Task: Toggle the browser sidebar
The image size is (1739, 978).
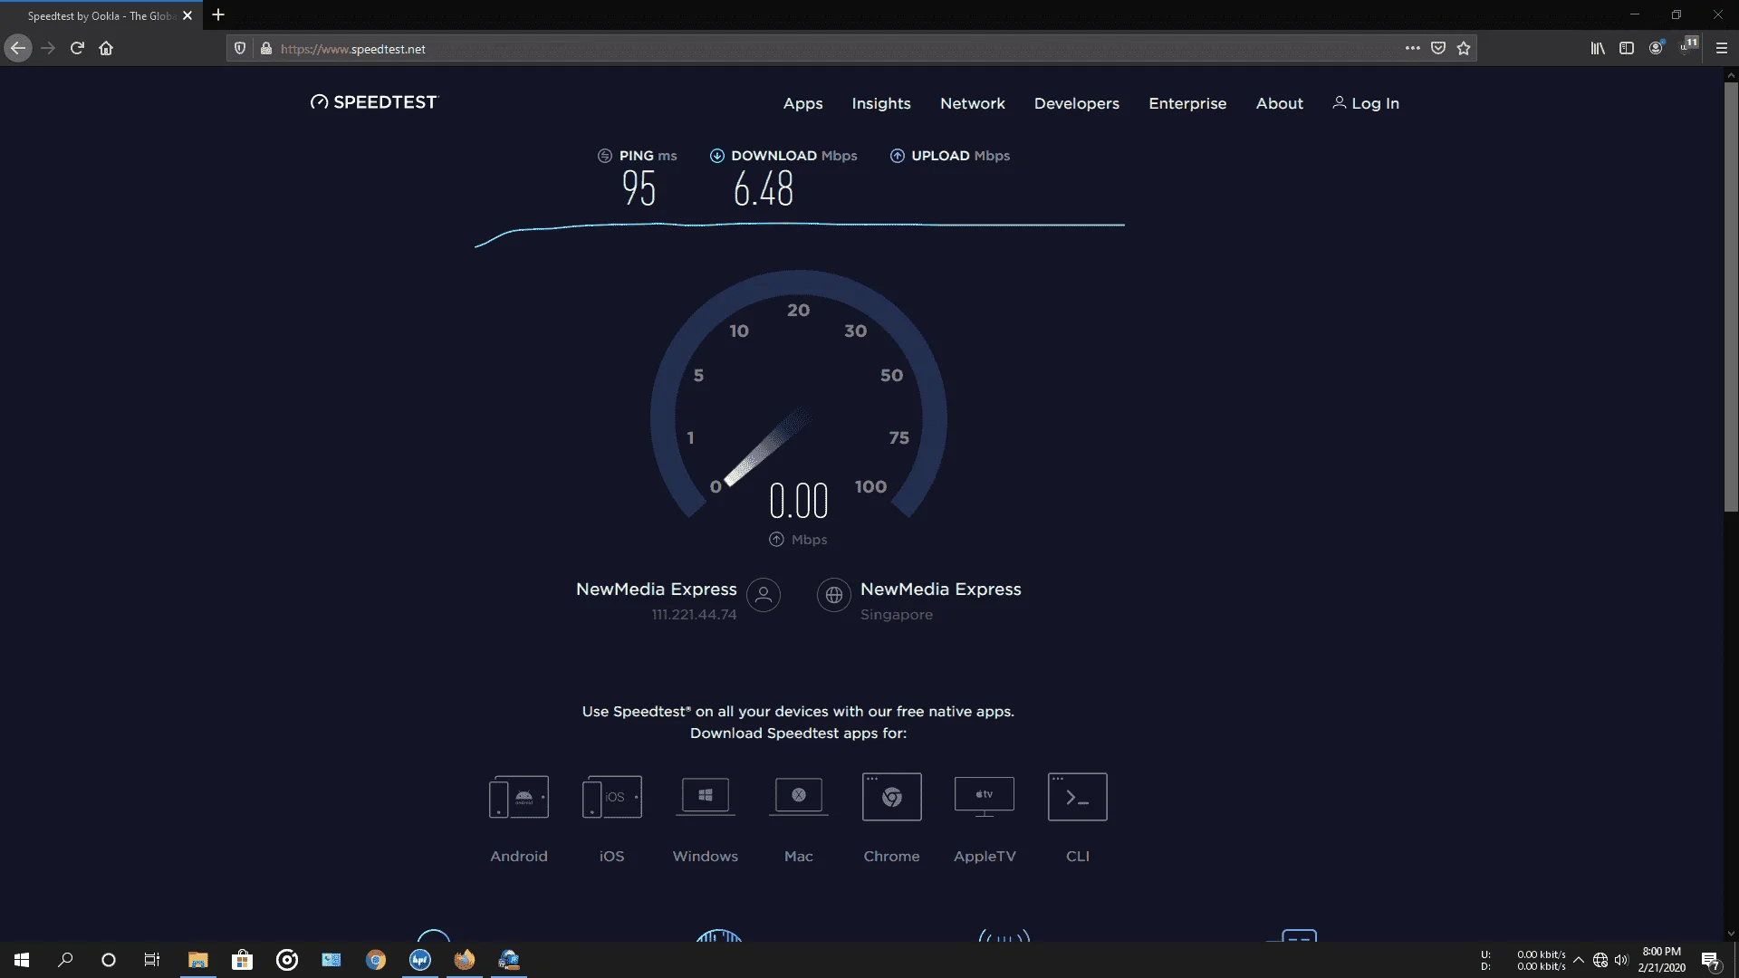Action: click(x=1627, y=48)
